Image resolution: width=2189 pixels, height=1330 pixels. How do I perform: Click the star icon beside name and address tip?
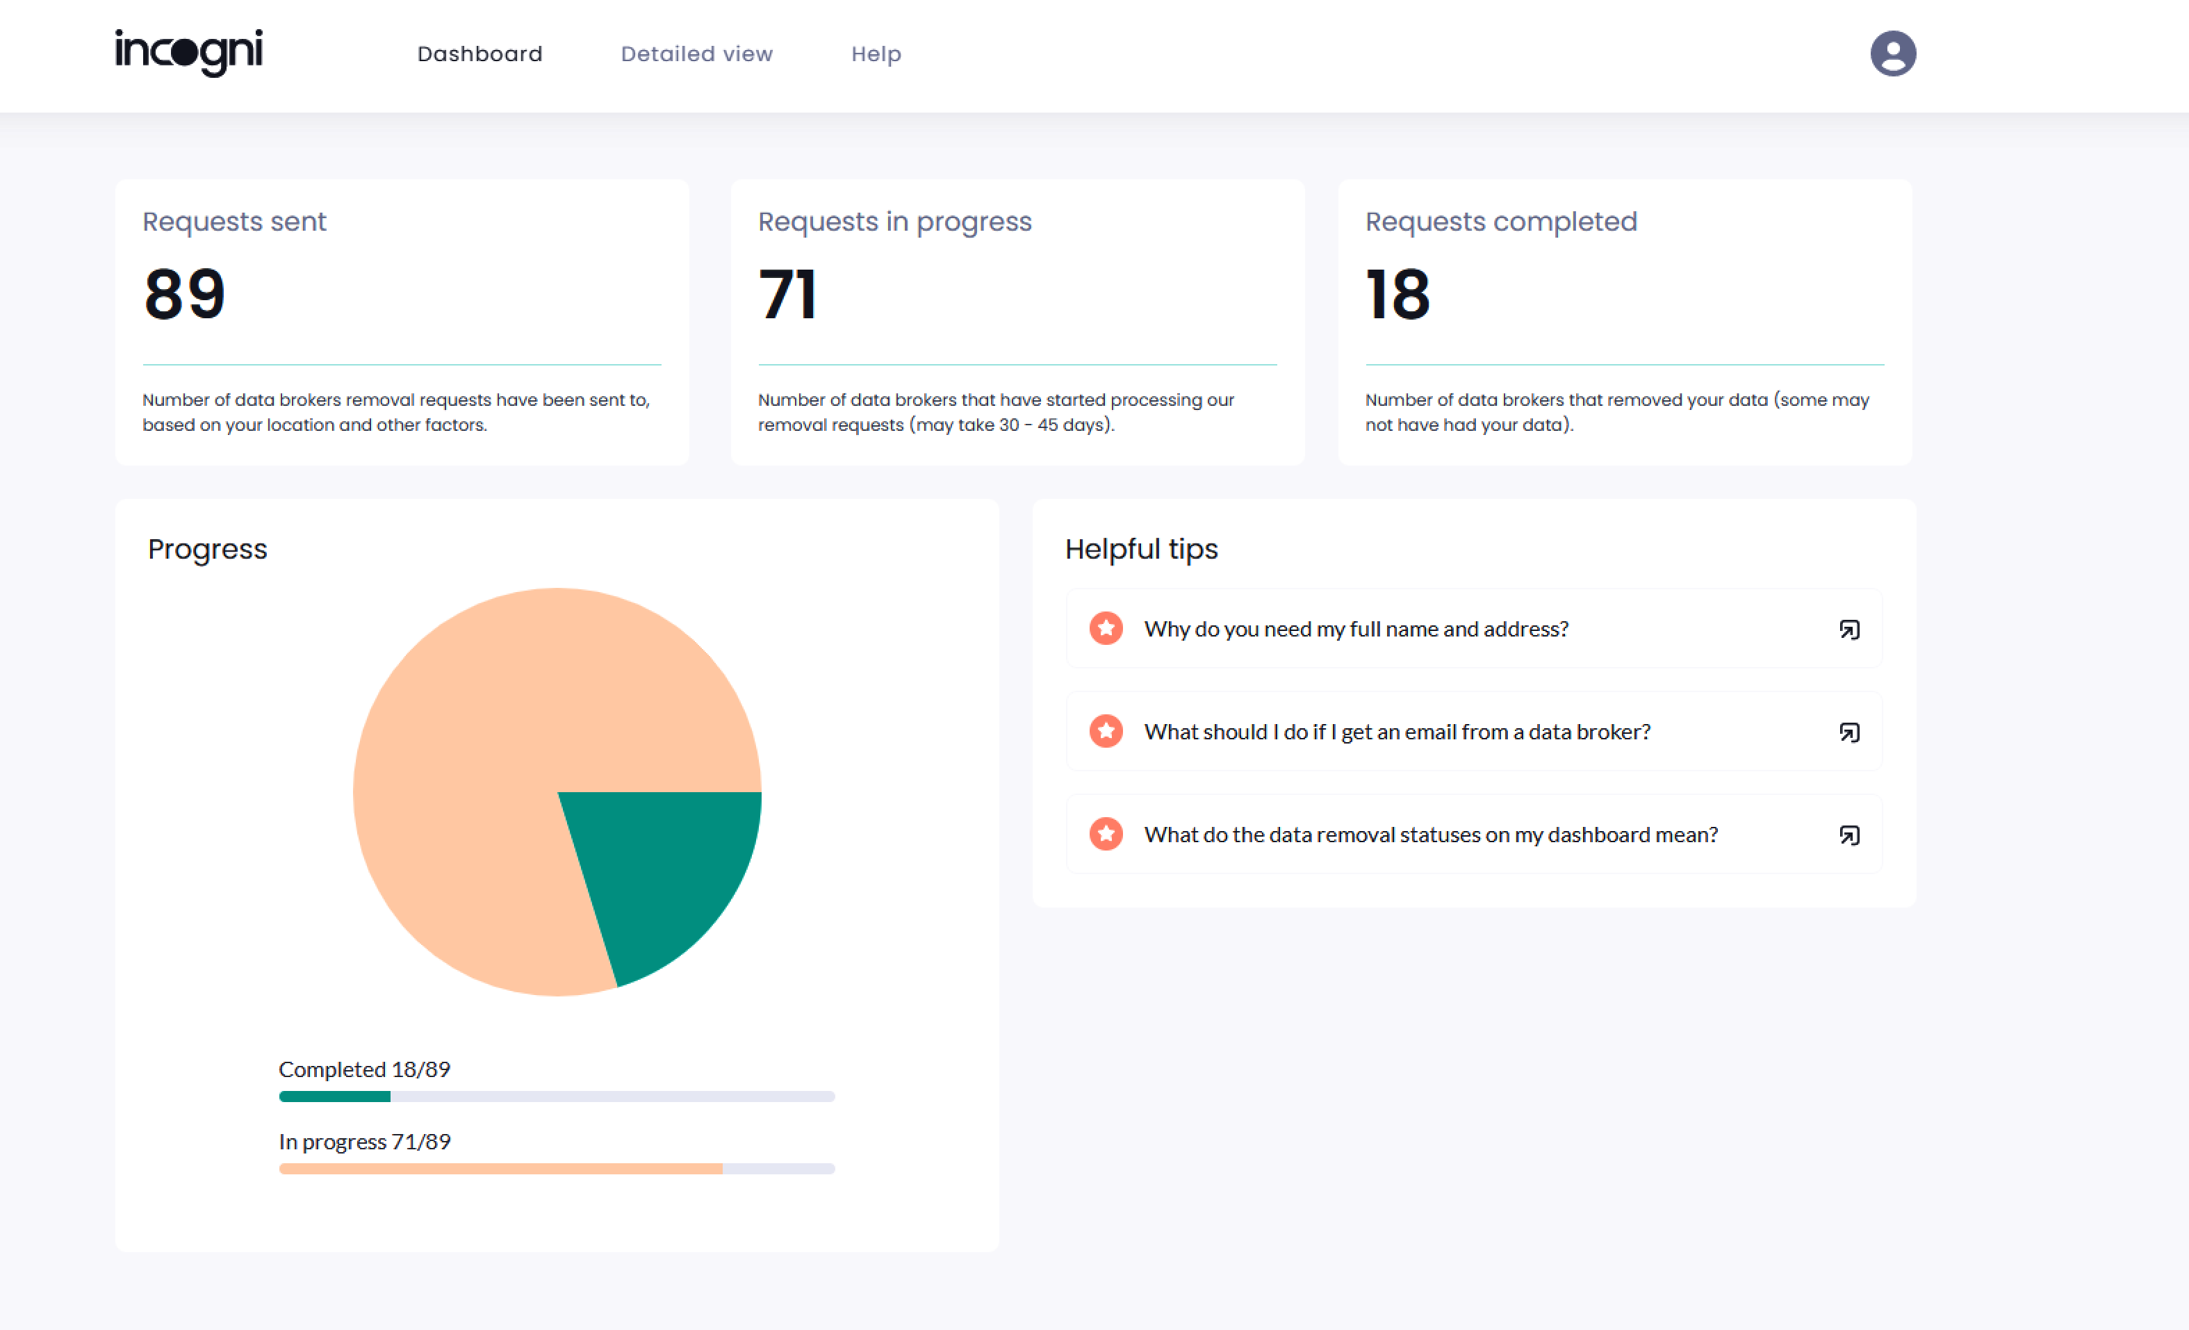click(1105, 628)
